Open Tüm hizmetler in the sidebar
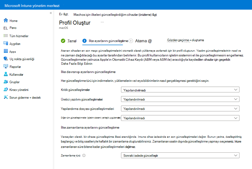This screenshot has width=252, height=169. point(19,36)
